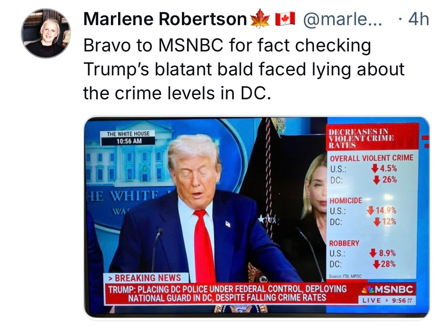Click the down arrow beside robbery 28%

tap(377, 264)
